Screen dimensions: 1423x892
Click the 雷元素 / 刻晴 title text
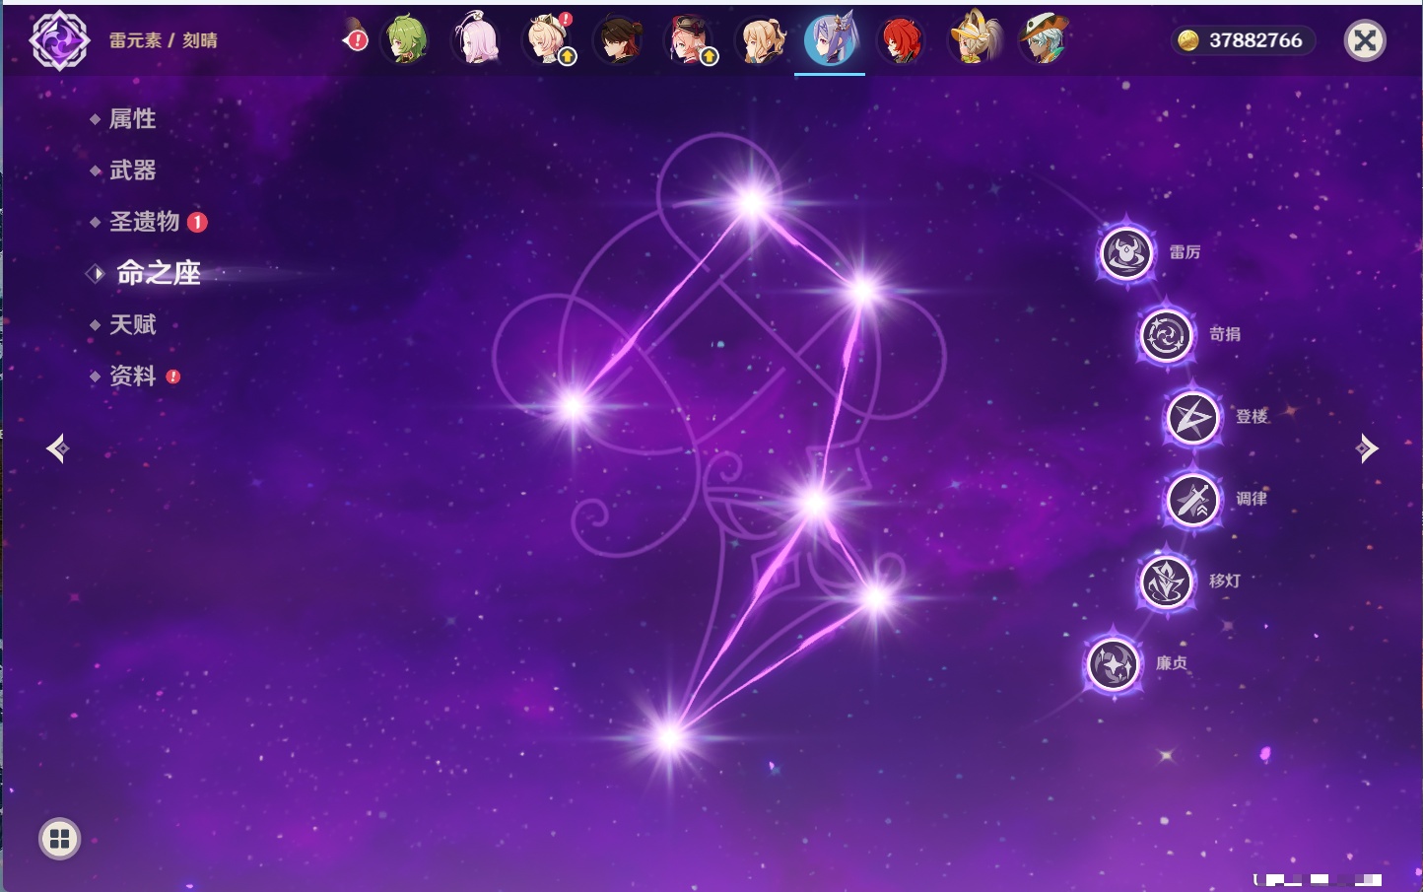pyautogui.click(x=164, y=40)
